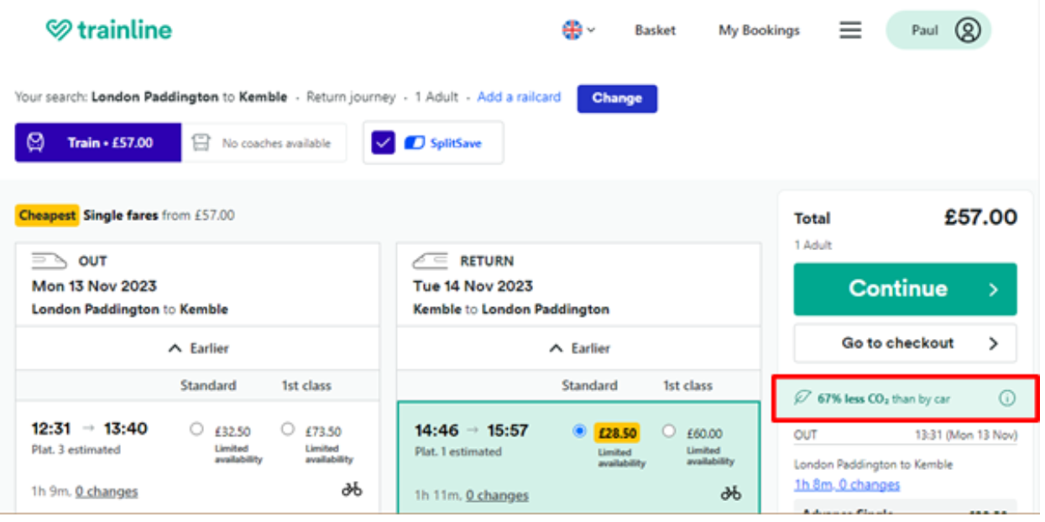
Task: Select outbound 1st class £73.50 fare
Action: [x=288, y=429]
